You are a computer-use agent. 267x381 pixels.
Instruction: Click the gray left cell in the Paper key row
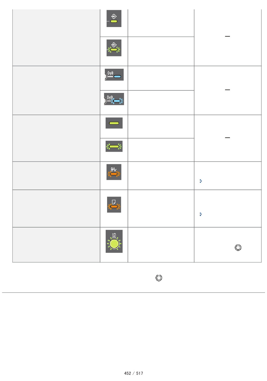pyautogui.click(x=56, y=245)
